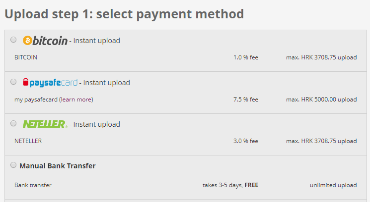Click the Manual Bank Transfer label

[x=58, y=166]
